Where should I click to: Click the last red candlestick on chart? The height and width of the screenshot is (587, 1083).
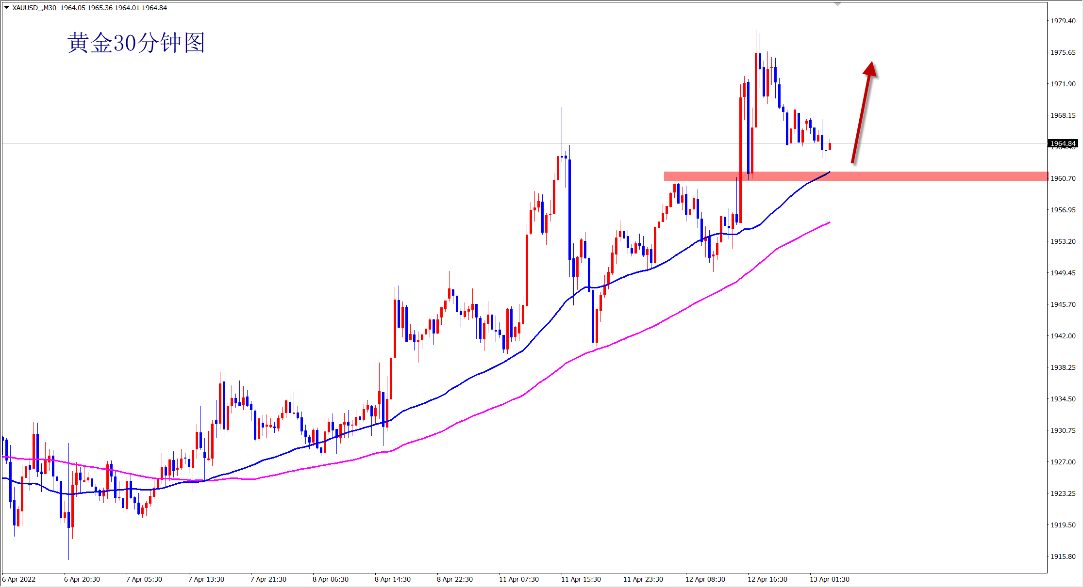[830, 146]
